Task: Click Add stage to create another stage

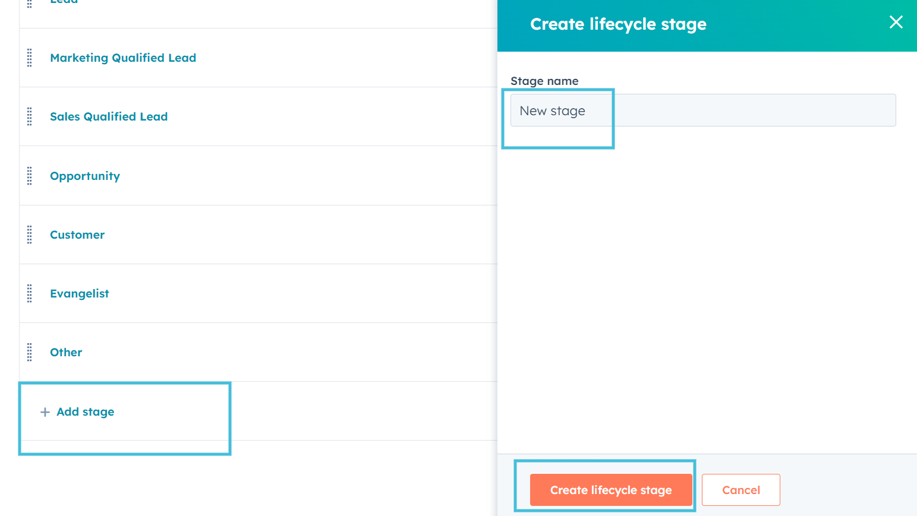Action: coord(85,411)
